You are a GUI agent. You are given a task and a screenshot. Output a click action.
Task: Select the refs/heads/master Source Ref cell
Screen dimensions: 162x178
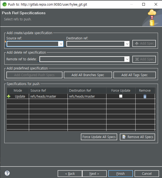point(43,97)
